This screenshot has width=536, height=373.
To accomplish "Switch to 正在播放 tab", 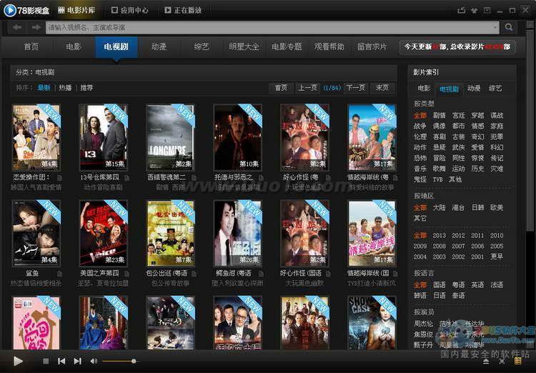I will click(183, 10).
